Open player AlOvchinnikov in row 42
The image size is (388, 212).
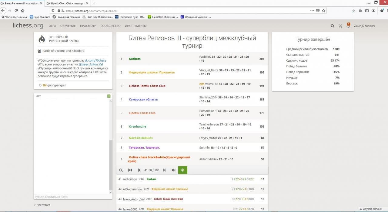pos(132,189)
